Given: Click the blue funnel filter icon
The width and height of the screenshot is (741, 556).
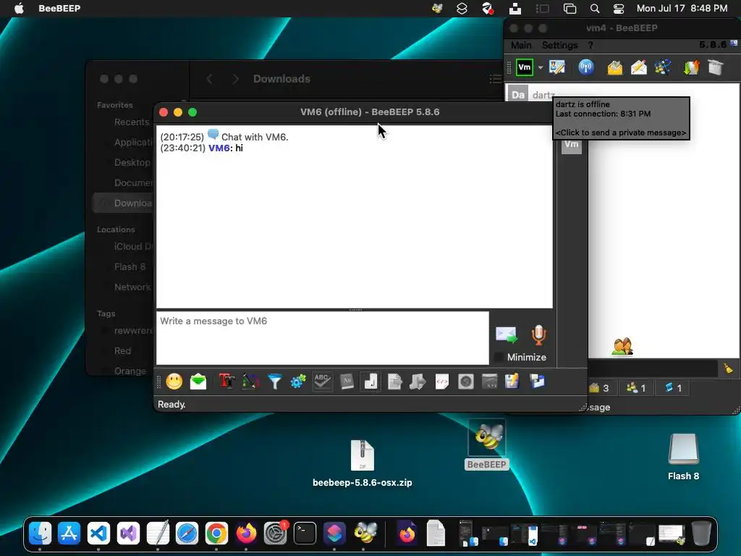Looking at the screenshot, I should pos(274,382).
